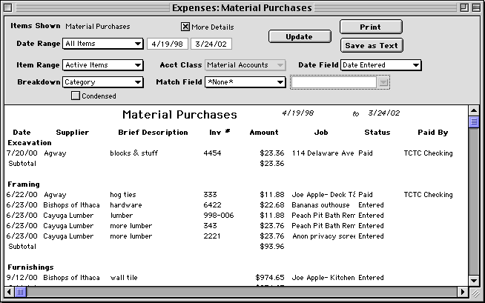Toggle the More Details checkbox
The image size is (485, 303).
(185, 27)
